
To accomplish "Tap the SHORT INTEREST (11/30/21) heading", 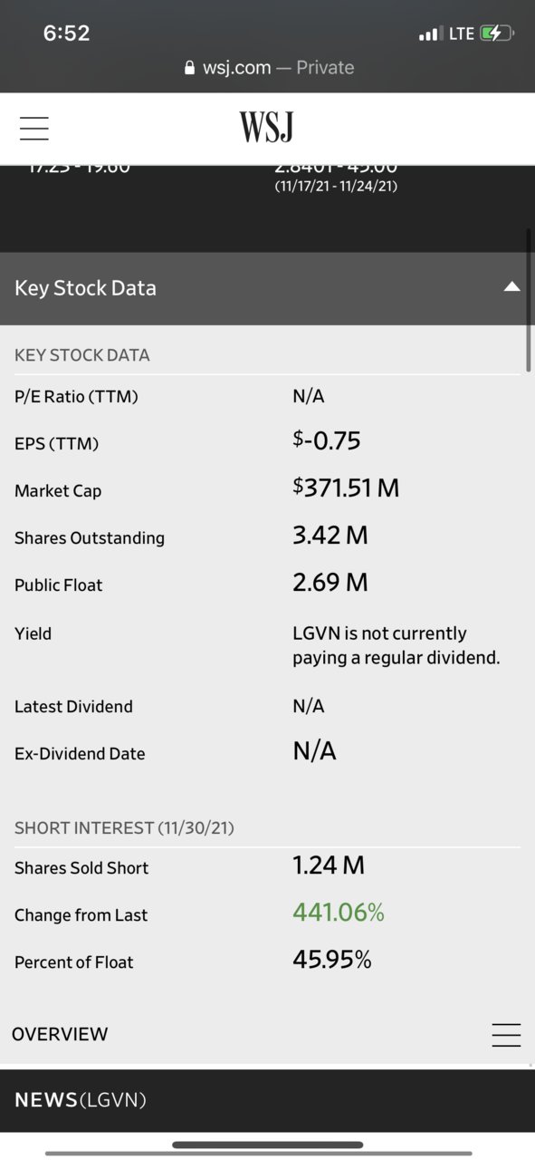I will 124,827.
